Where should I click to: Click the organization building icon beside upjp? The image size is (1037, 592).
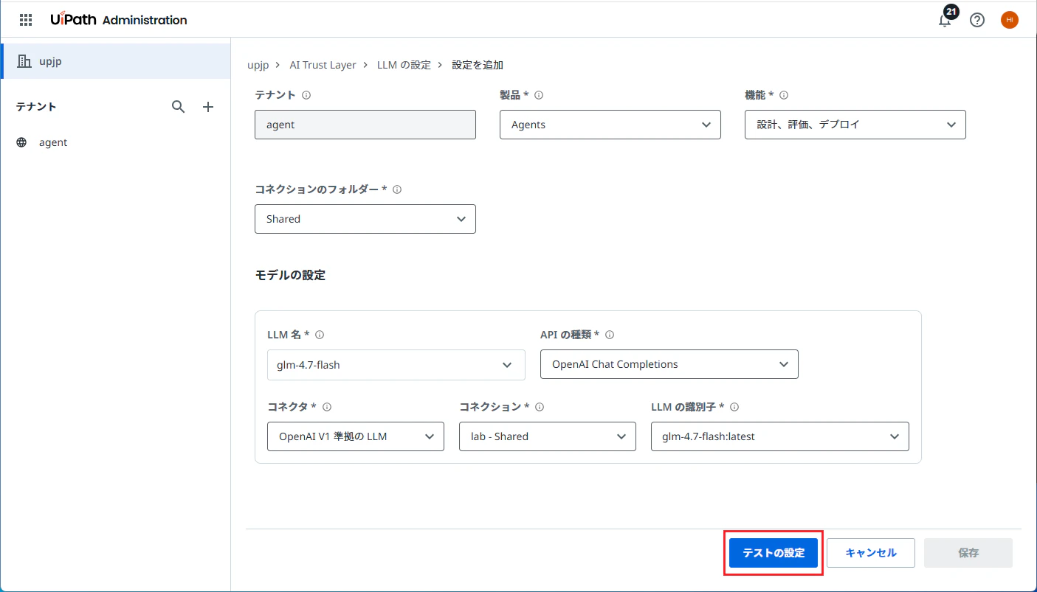coord(24,61)
